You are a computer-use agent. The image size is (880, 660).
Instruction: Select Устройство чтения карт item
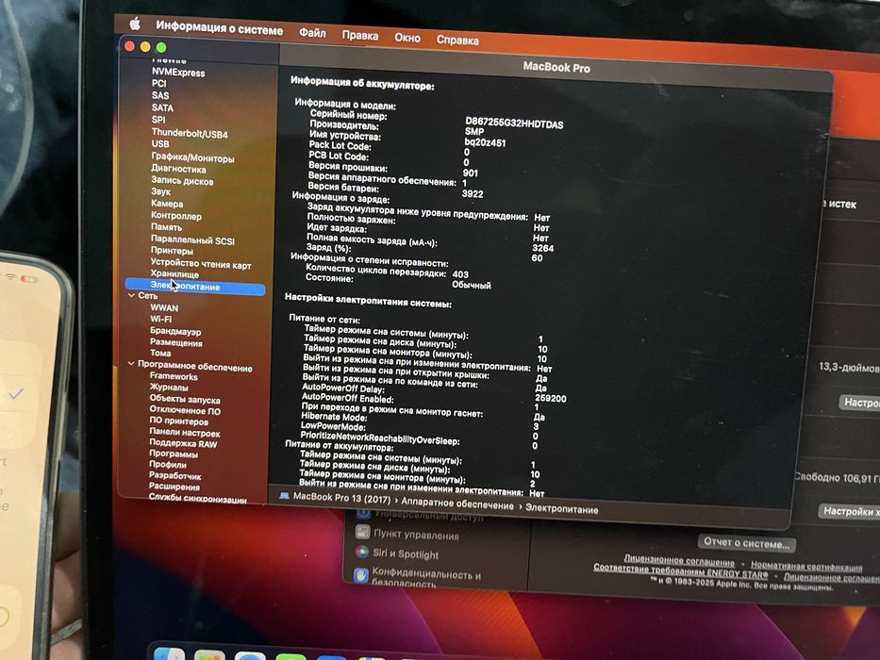(x=200, y=264)
